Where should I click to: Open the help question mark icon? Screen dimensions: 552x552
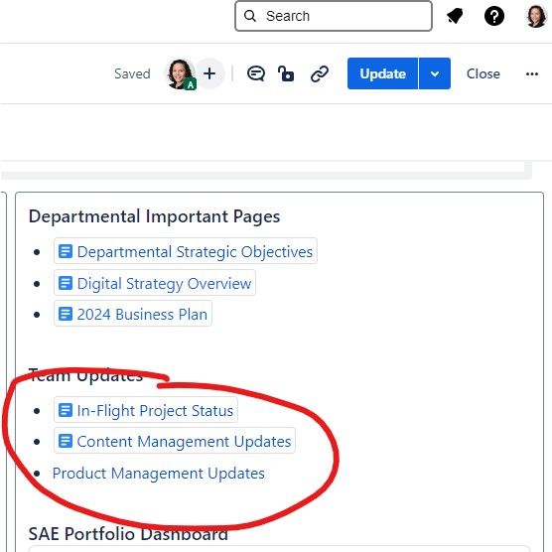tap(494, 16)
